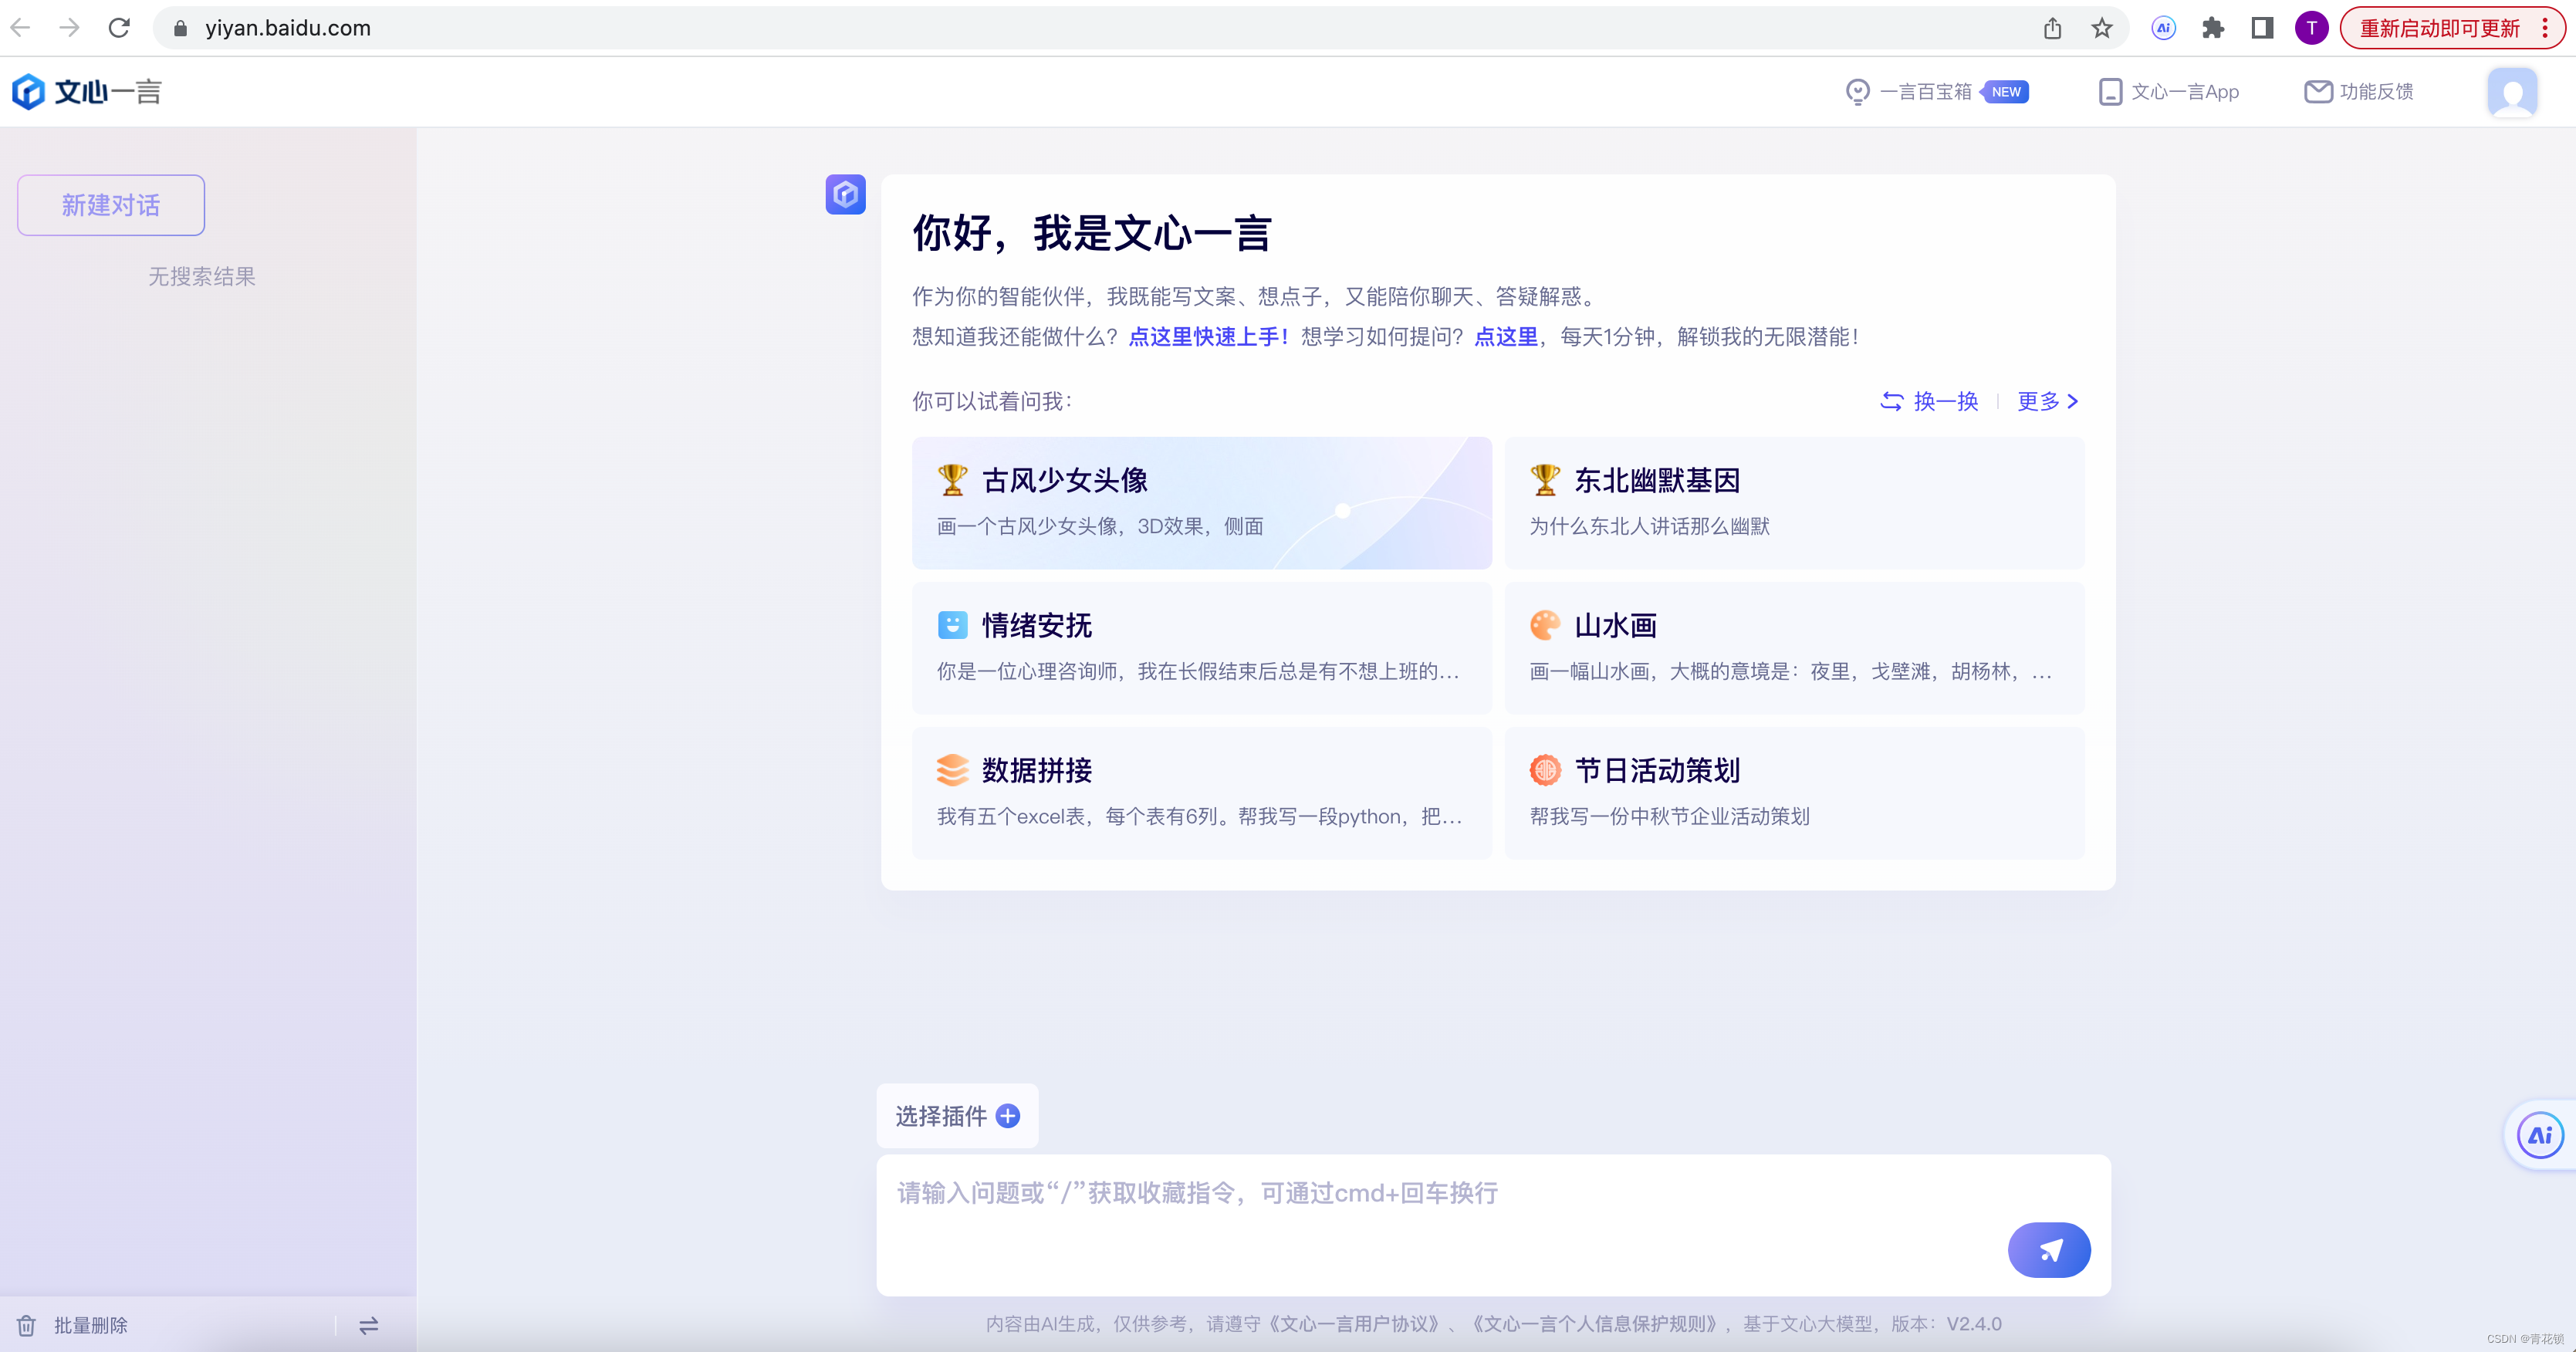Click the version text V2.4.0

click(1973, 1324)
